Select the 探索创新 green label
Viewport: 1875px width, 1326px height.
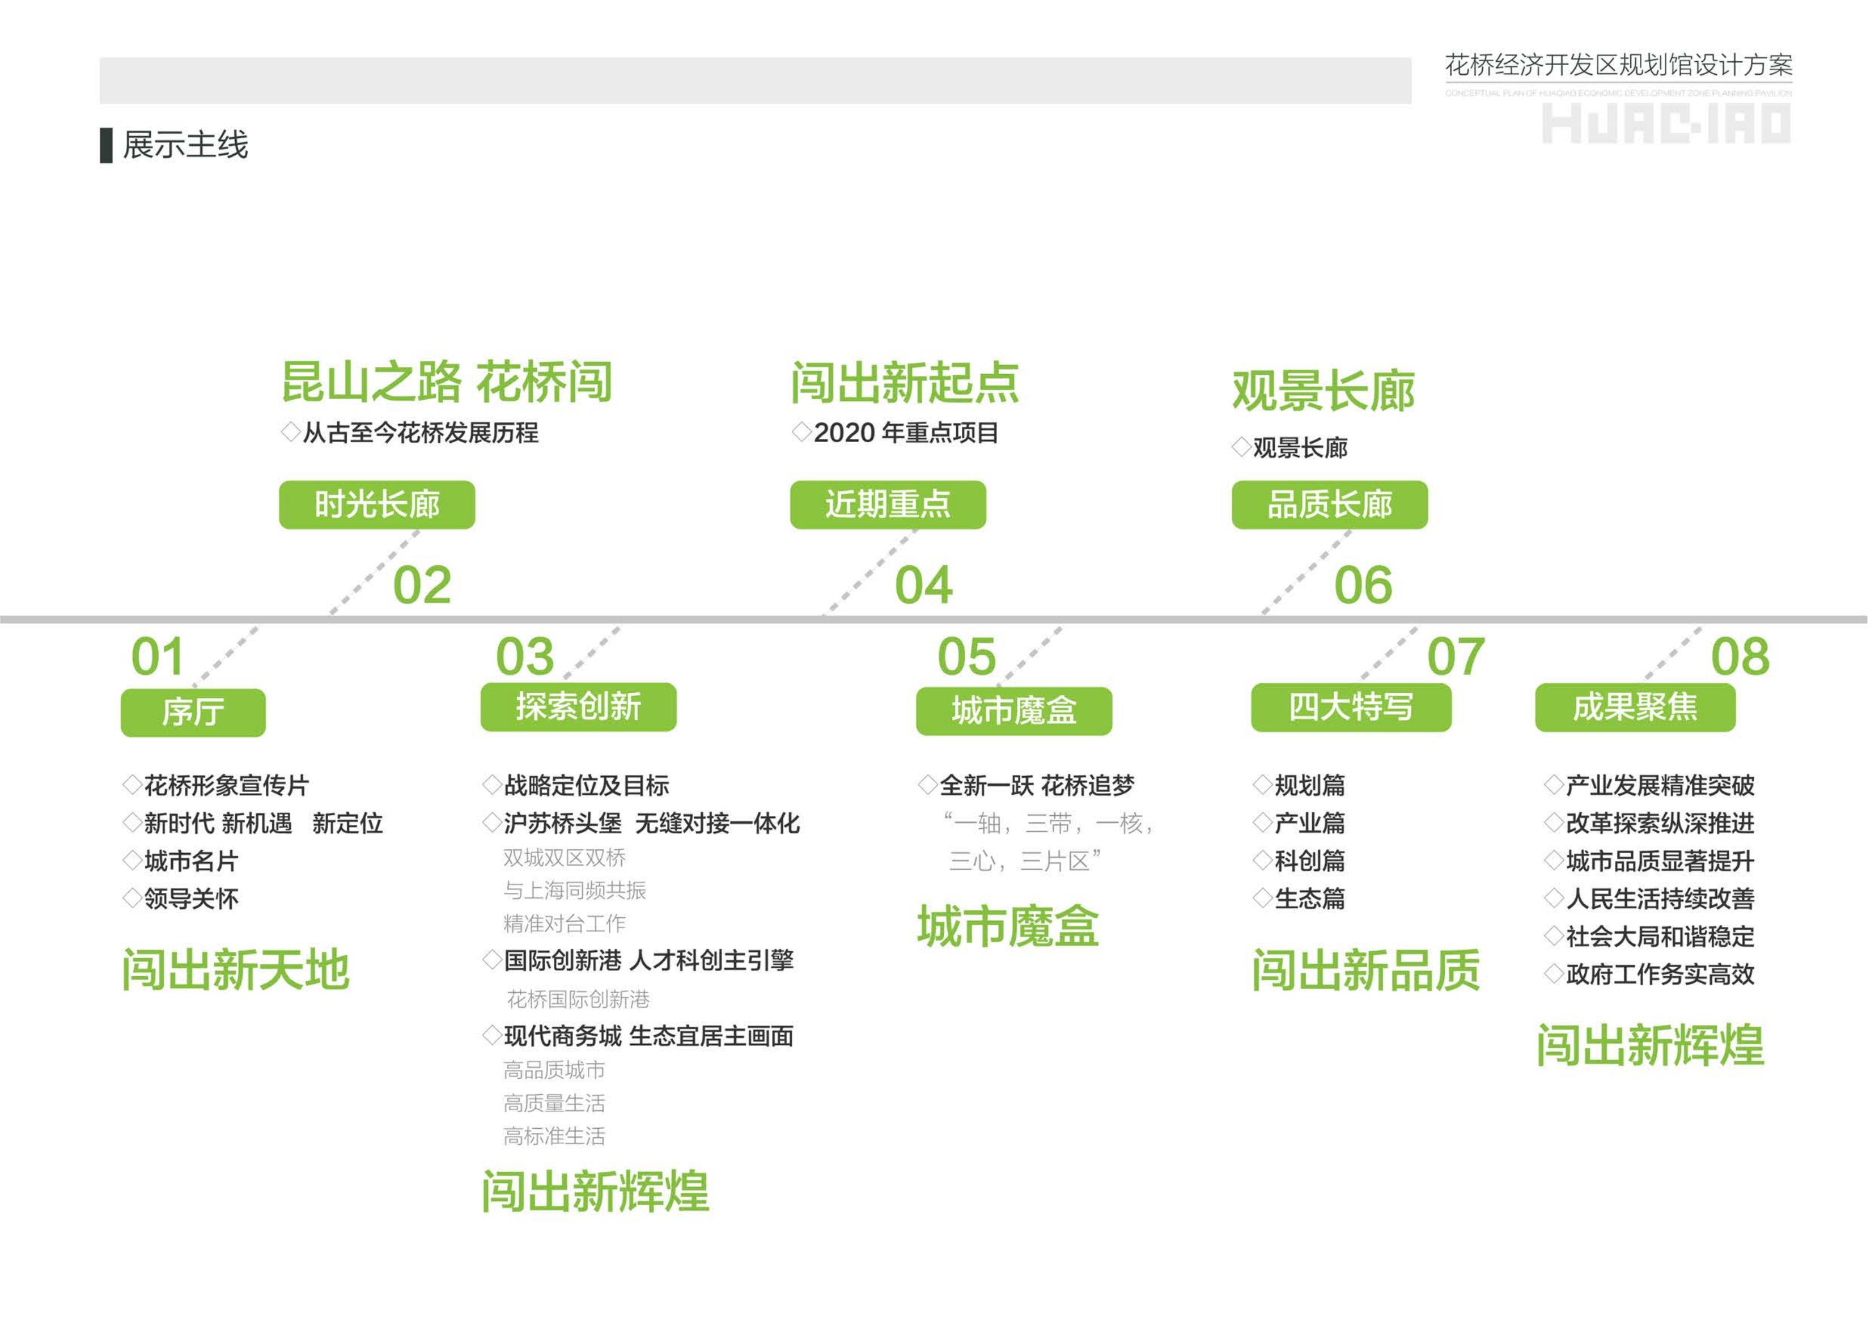(x=578, y=707)
